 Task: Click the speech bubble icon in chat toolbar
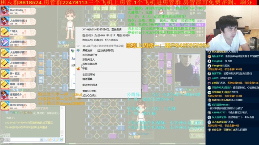(46, 140)
